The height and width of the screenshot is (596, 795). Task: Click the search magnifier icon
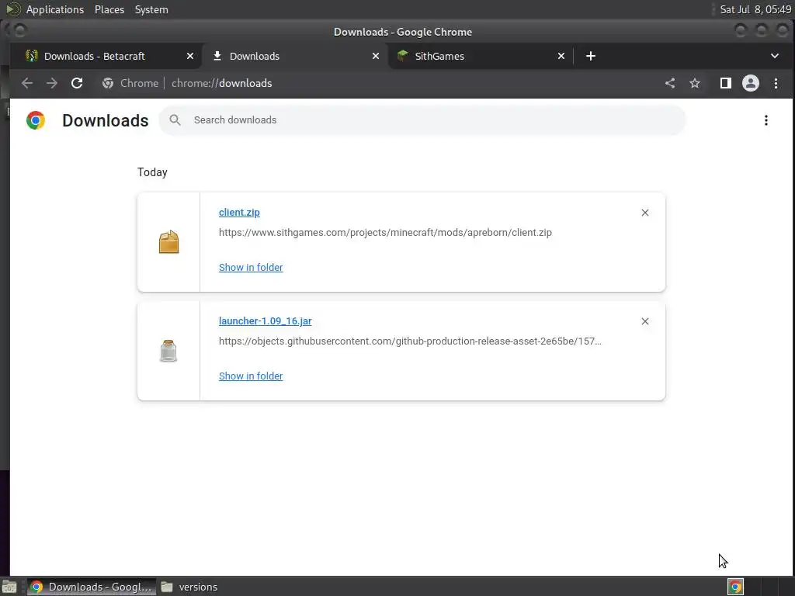(175, 120)
